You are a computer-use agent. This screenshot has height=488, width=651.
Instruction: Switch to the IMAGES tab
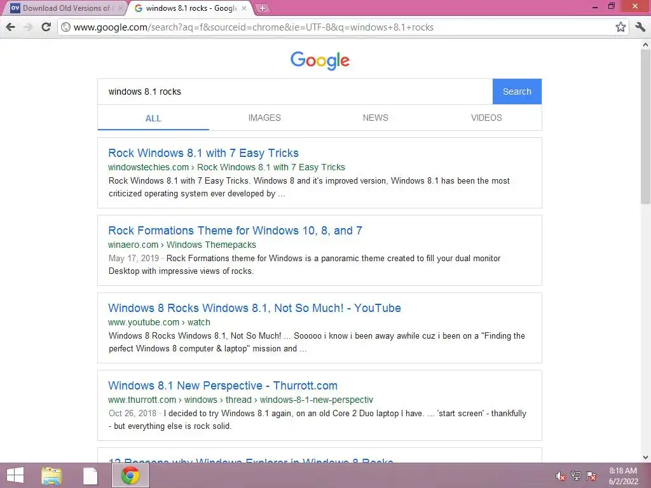[264, 118]
